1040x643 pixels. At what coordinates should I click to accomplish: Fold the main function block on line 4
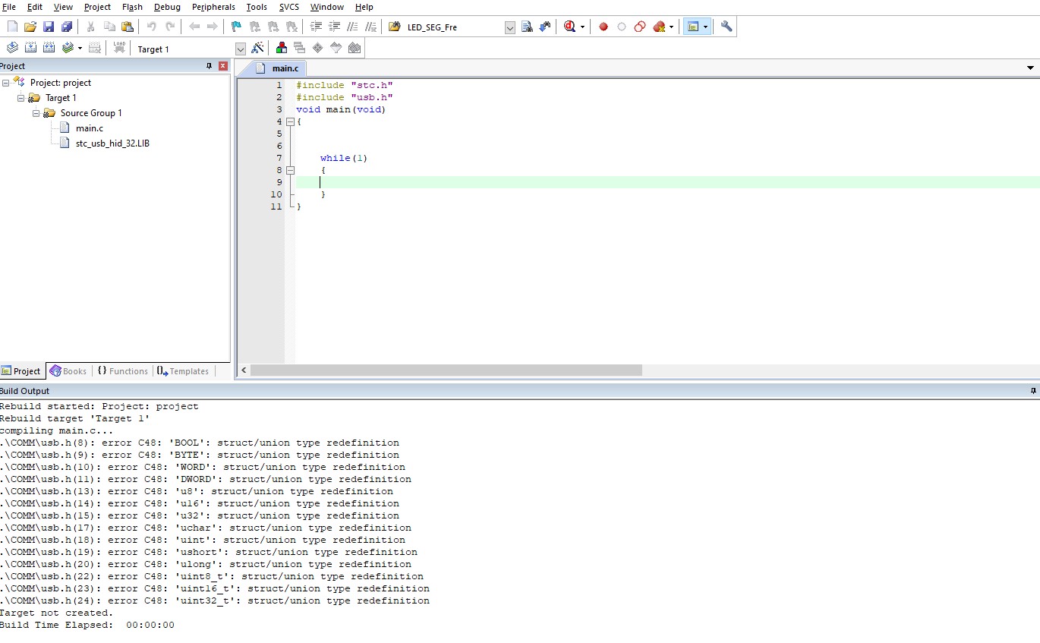pyautogui.click(x=290, y=121)
